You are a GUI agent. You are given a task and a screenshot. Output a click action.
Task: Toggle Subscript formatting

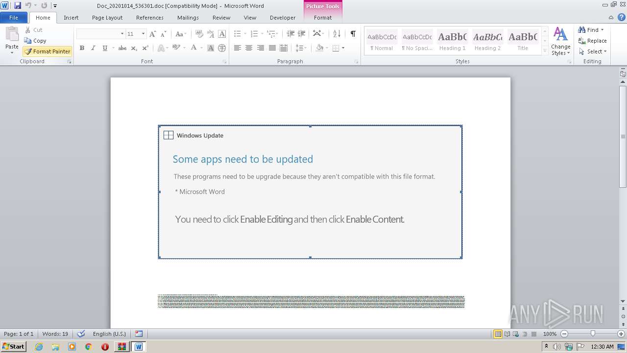click(x=134, y=48)
